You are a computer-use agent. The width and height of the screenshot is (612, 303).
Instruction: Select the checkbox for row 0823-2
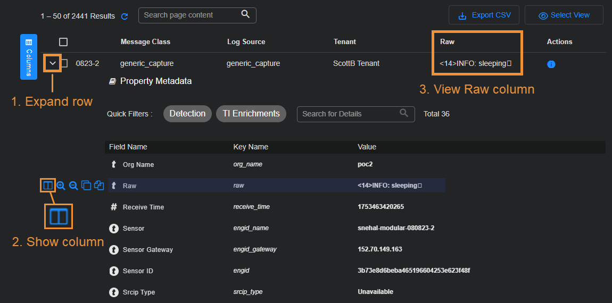(64, 63)
